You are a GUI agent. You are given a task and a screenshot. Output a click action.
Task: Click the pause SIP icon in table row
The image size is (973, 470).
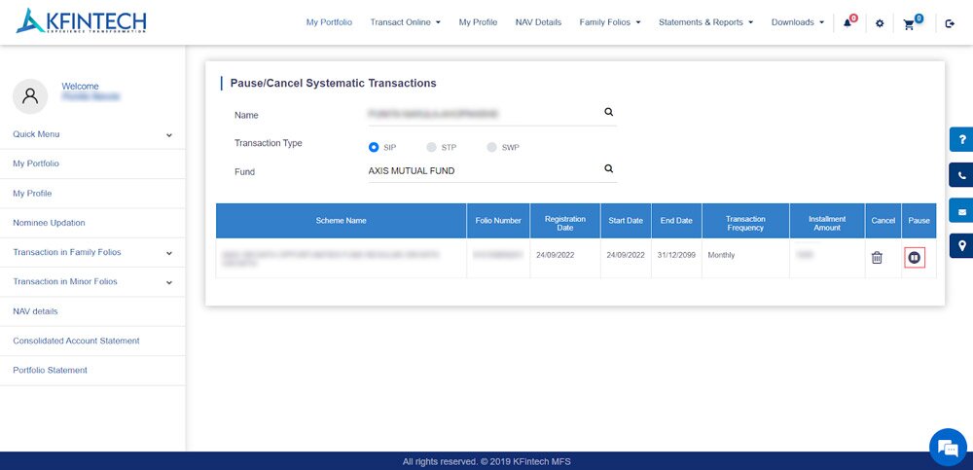tap(914, 257)
